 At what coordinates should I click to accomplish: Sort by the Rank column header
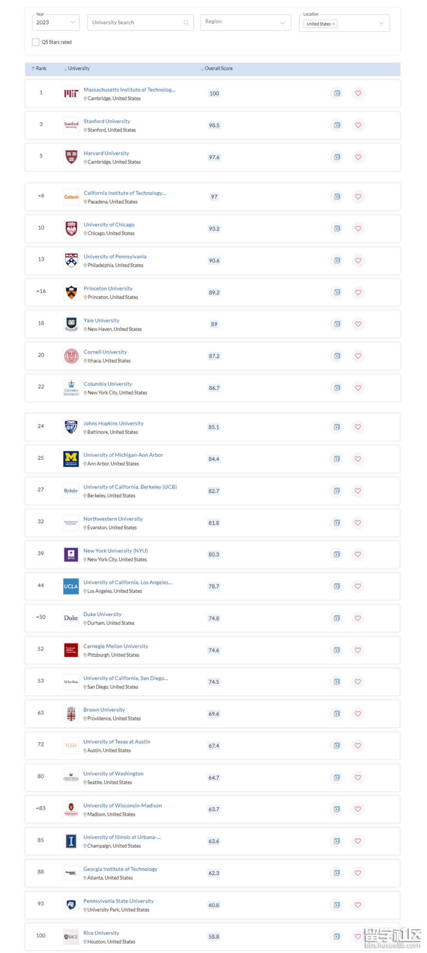tap(39, 68)
